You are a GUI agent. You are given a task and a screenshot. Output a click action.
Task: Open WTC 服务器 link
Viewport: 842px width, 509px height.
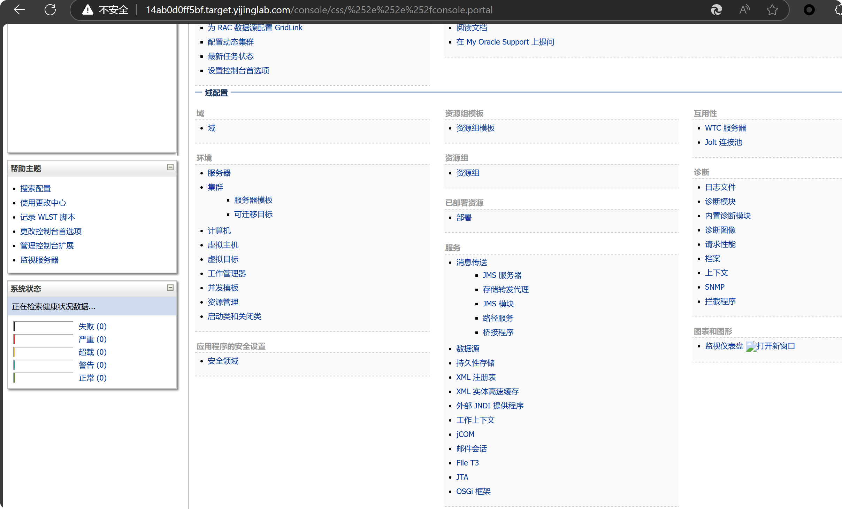(x=725, y=128)
